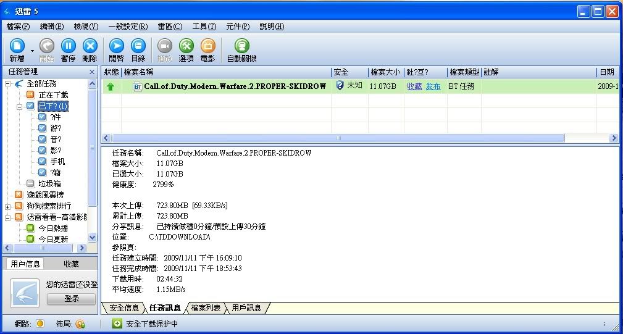The width and height of the screenshot is (623, 334).
Task: Select 正在下載 in the task tree
Action: [x=52, y=95]
